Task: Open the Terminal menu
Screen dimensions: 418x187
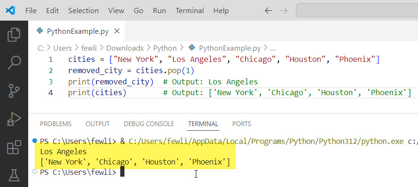Action: click(190, 11)
